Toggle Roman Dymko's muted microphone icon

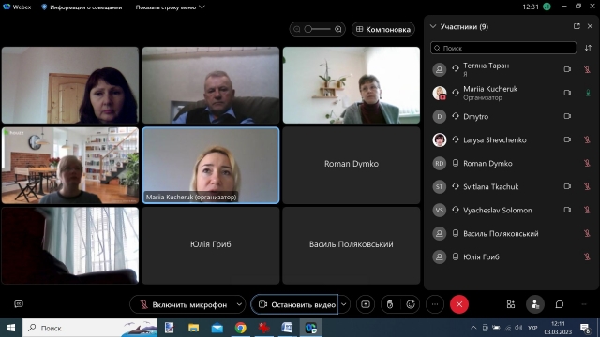click(587, 164)
